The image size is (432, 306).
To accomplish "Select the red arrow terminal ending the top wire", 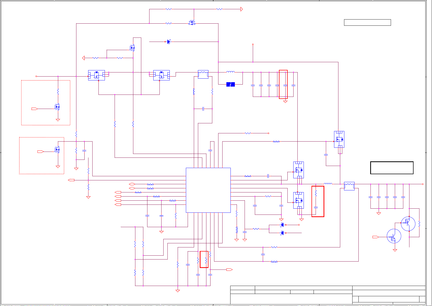I will (x=242, y=9).
